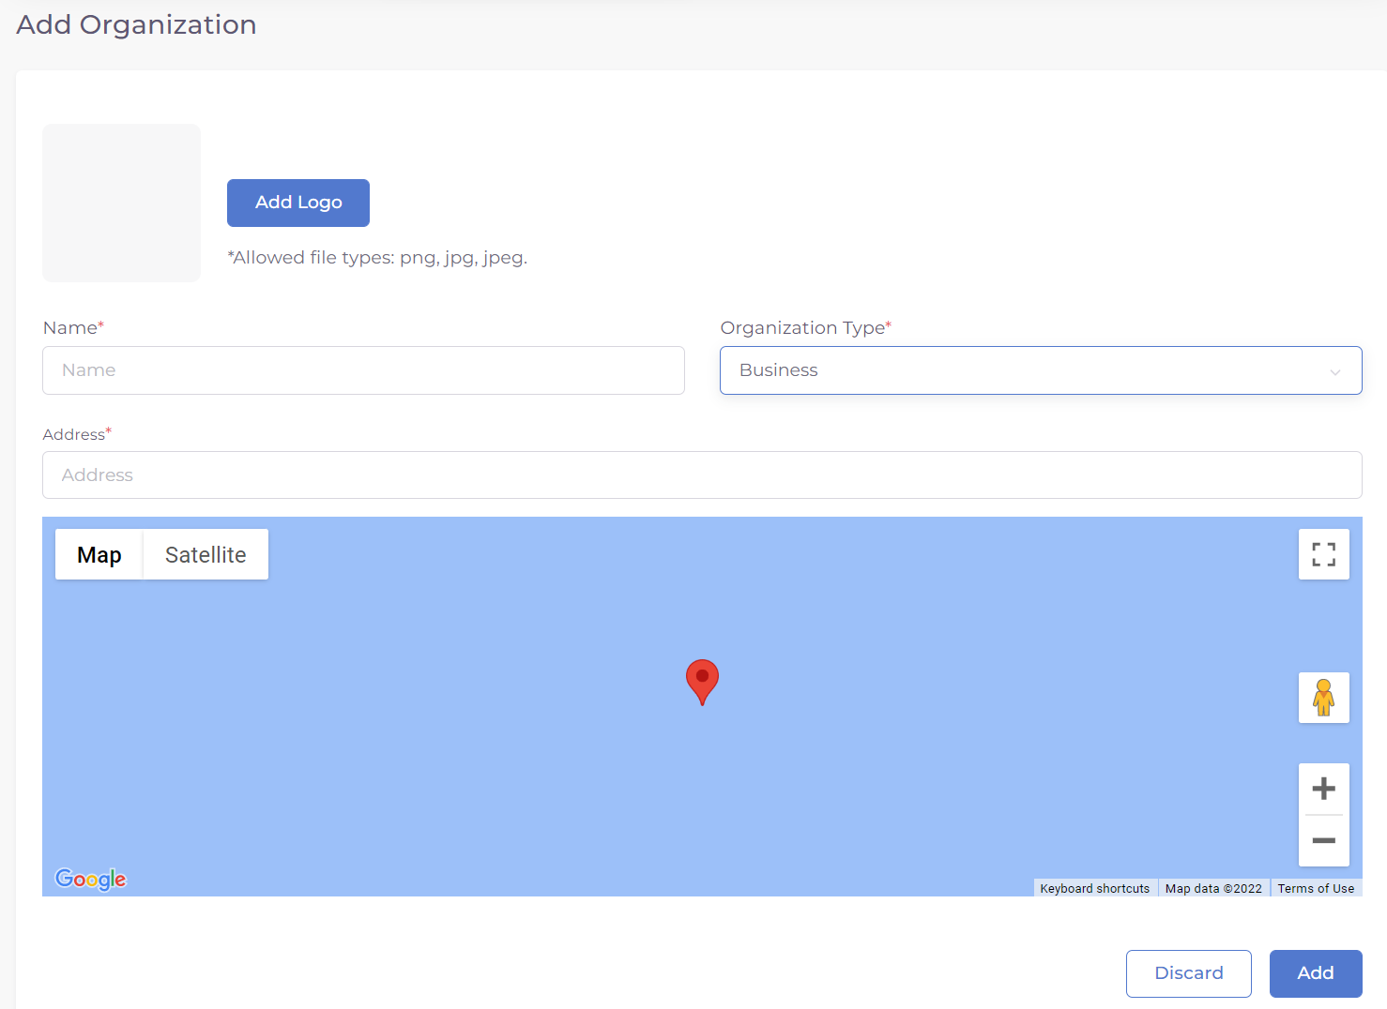Click the 'Map data ©2022' text

1213,888
